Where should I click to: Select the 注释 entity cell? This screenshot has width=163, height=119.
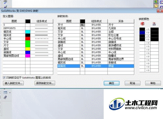pos(121,32)
